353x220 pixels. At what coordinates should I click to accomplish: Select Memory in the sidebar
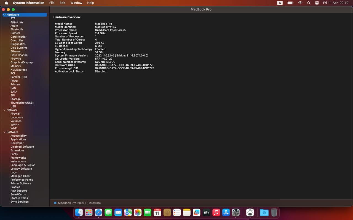[x=16, y=66]
